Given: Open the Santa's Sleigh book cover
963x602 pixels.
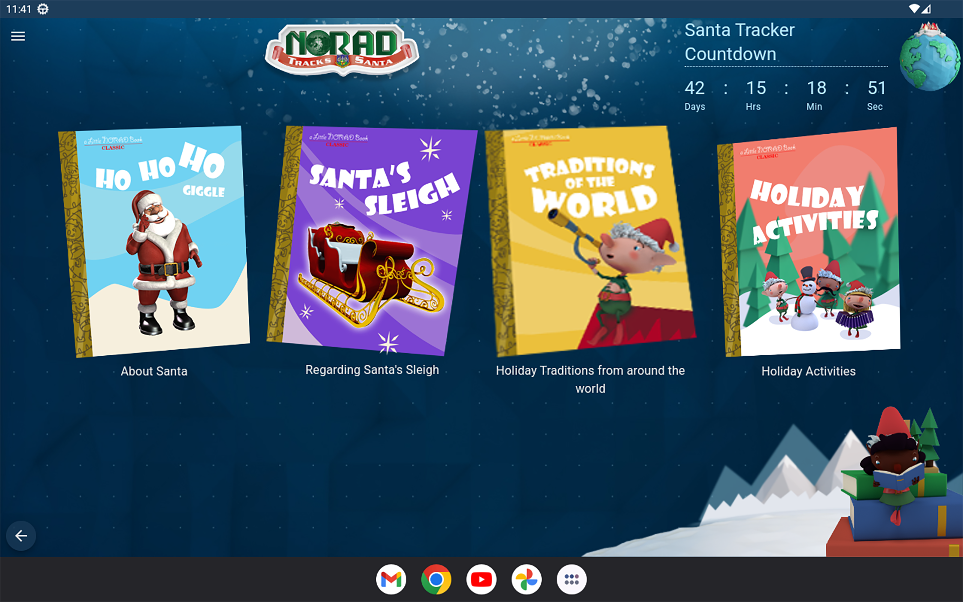Looking at the screenshot, I should pyautogui.click(x=372, y=241).
